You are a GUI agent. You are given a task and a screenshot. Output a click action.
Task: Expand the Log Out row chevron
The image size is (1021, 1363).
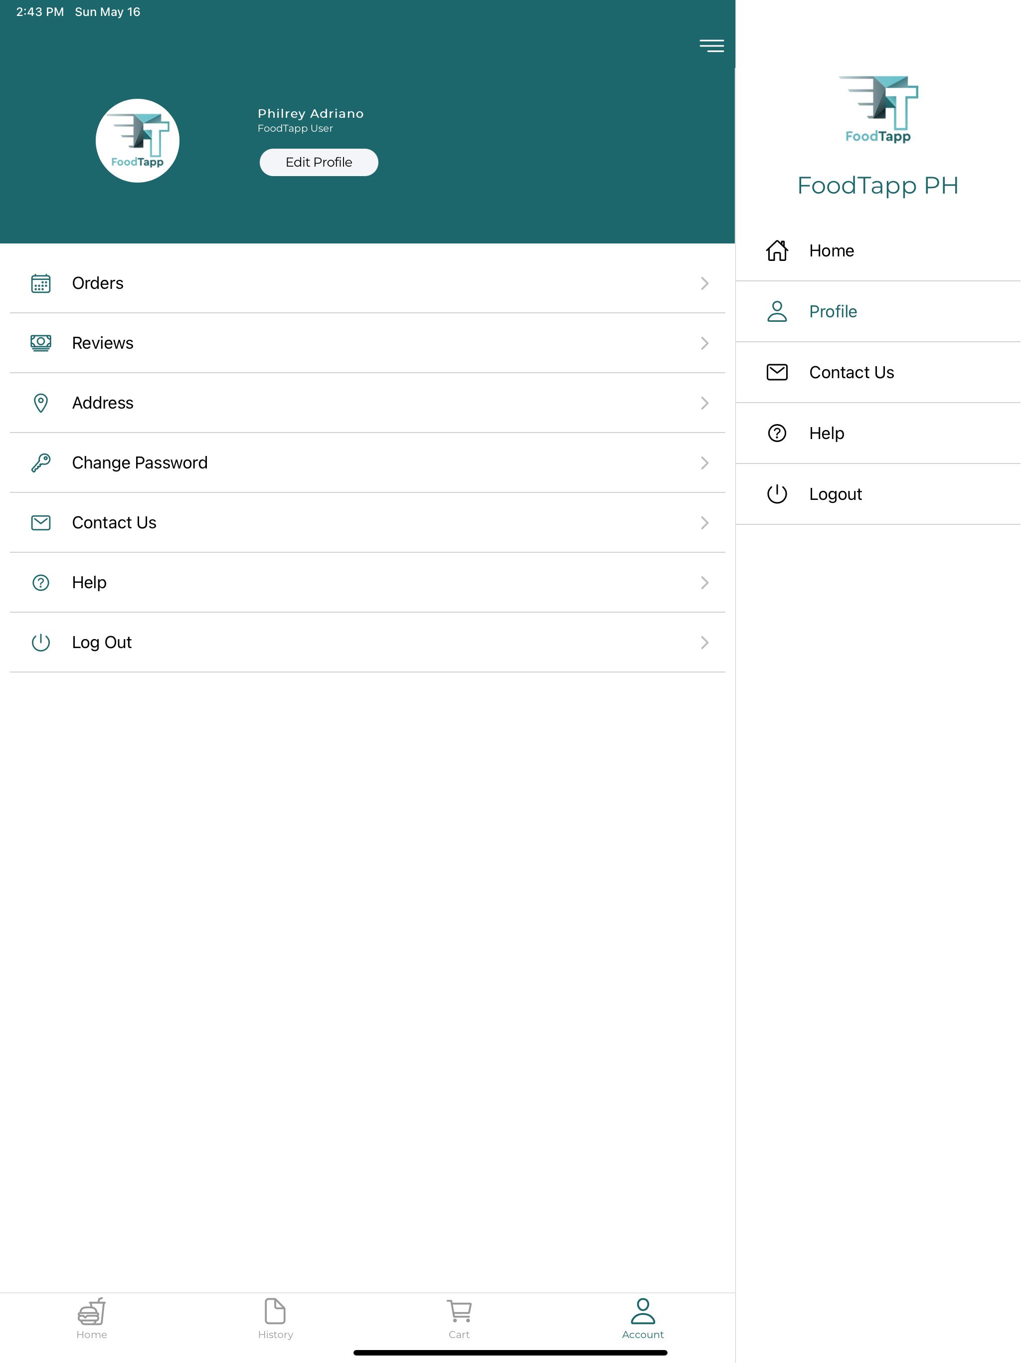pos(704,643)
